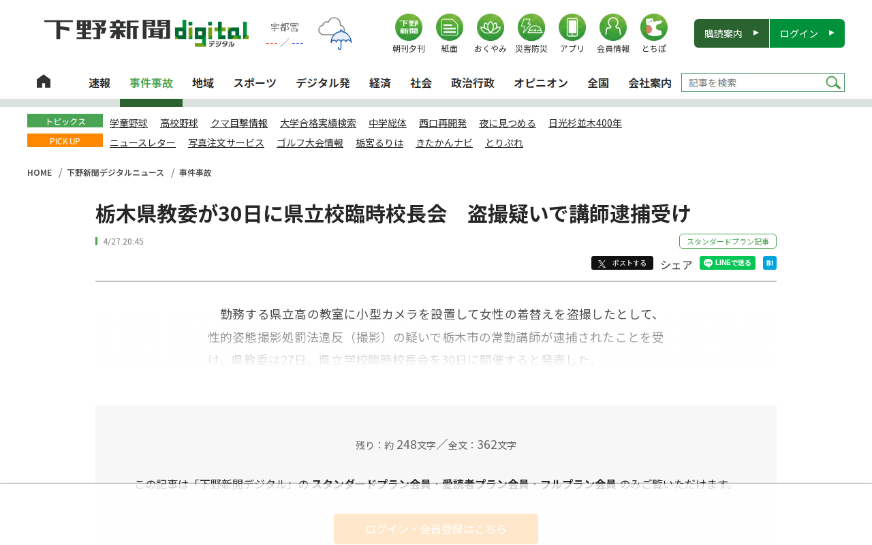This screenshot has height=545, width=872.
Task: Select 経済 in navigation menu
Action: pyautogui.click(x=380, y=82)
